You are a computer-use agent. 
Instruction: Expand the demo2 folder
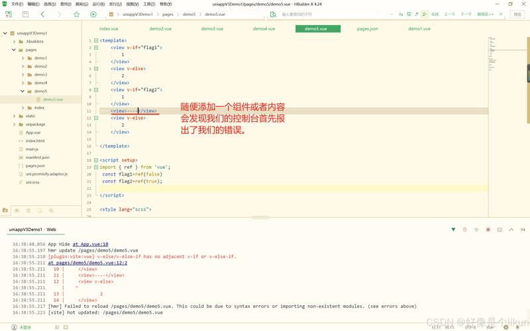[x=23, y=66]
